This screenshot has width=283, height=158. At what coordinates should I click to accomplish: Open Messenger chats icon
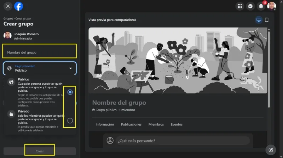pos(250,6)
